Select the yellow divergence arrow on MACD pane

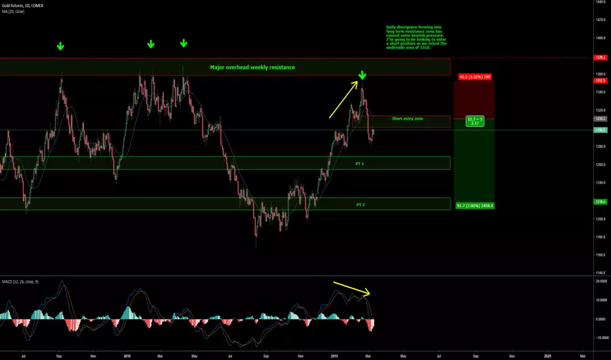point(351,288)
